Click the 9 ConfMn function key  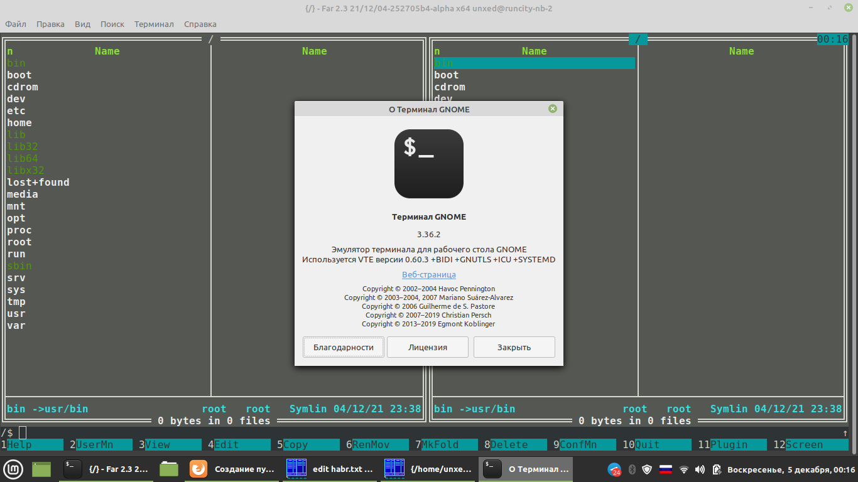pos(585,444)
